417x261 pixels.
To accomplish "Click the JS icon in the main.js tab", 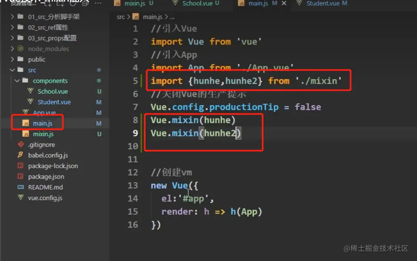I will point(241,4).
